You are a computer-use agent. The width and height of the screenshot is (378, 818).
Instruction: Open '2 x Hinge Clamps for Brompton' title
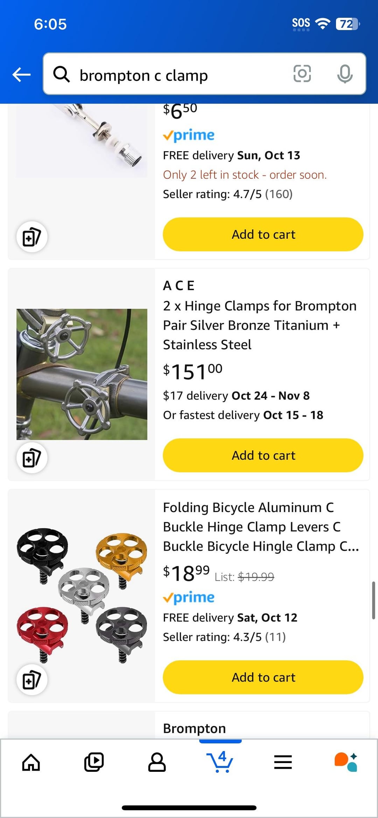coord(260,325)
